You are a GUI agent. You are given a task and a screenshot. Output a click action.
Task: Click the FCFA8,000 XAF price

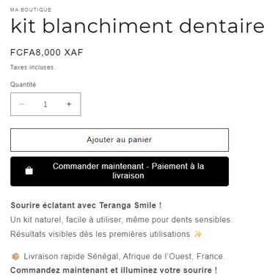47,53
